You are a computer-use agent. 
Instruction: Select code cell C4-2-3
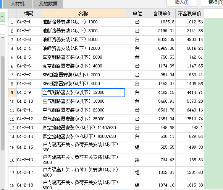point(29,40)
